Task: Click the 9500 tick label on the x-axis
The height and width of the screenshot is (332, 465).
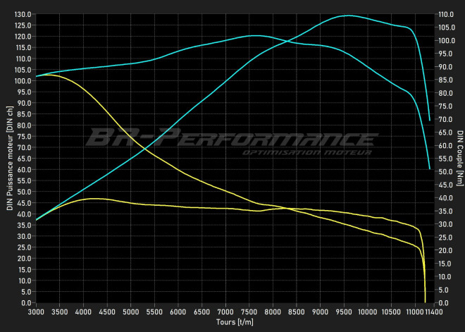Action: click(x=344, y=311)
